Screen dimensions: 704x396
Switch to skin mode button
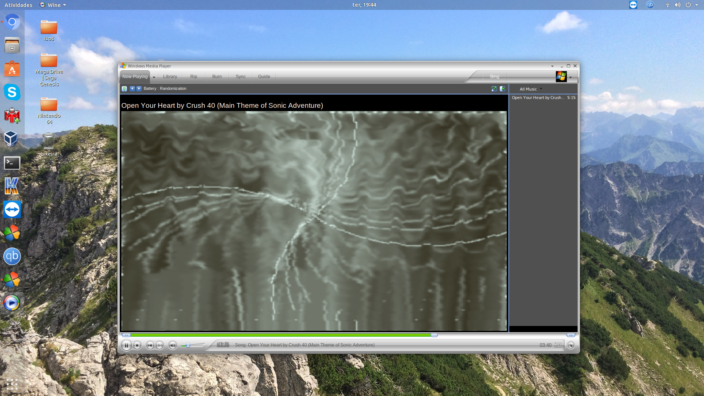pos(571,345)
